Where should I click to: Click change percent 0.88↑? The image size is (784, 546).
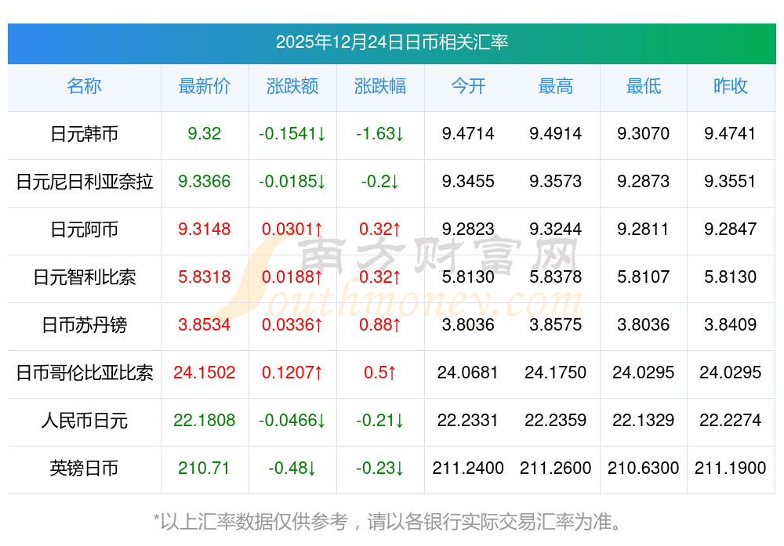[380, 325]
